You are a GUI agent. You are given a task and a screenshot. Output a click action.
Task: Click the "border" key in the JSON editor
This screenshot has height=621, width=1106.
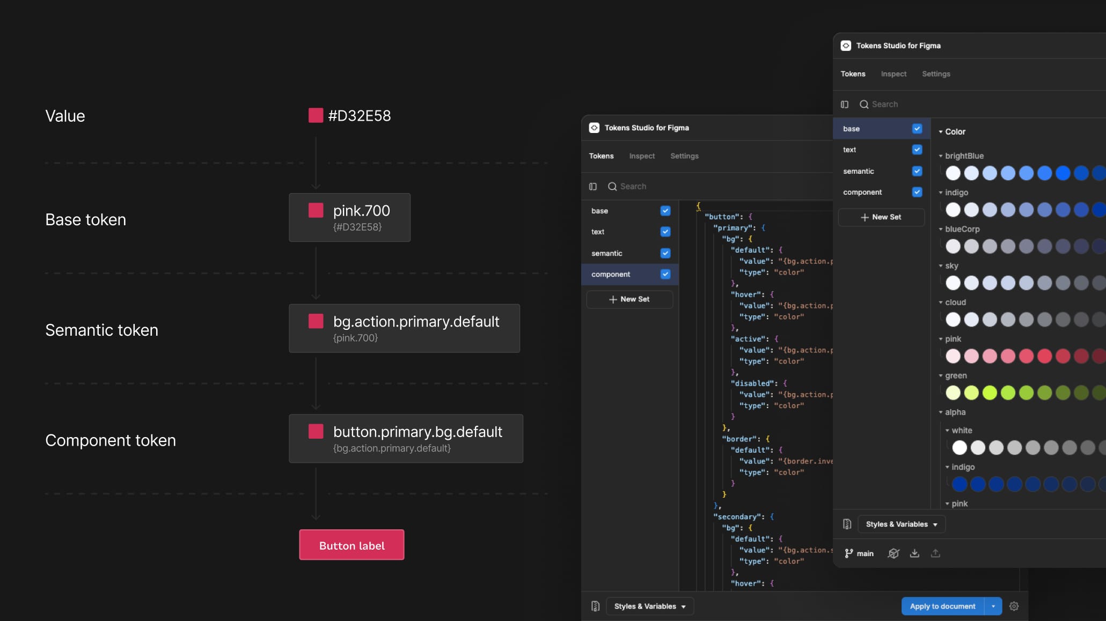point(739,439)
